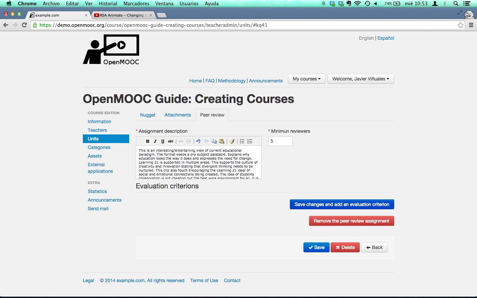Open the Archivo menu
Screen dimensions: 477x298
[51, 4]
